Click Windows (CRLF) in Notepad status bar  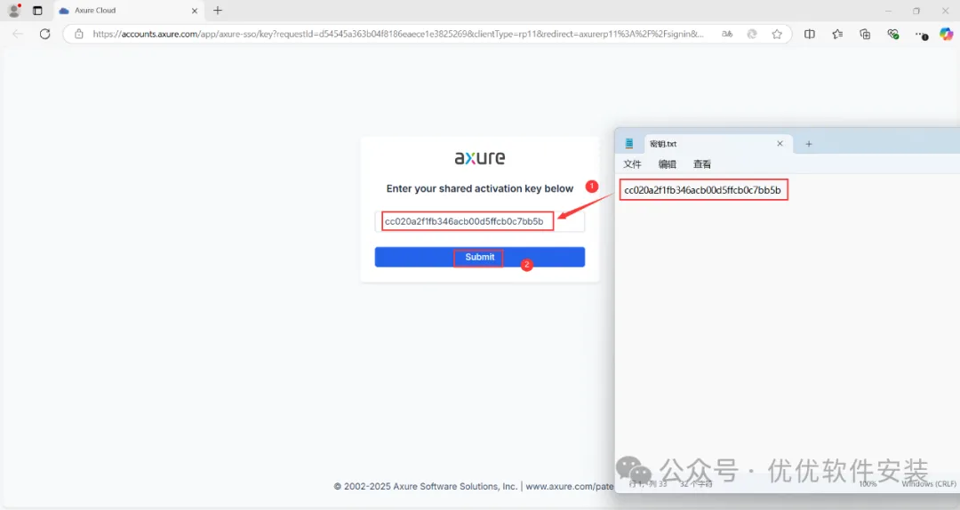pos(928,483)
